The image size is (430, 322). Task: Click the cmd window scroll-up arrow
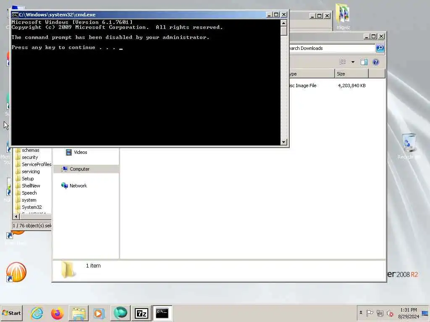click(284, 23)
